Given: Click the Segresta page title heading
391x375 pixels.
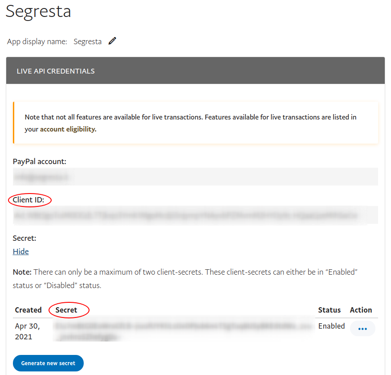Looking at the screenshot, I should pos(38,11).
